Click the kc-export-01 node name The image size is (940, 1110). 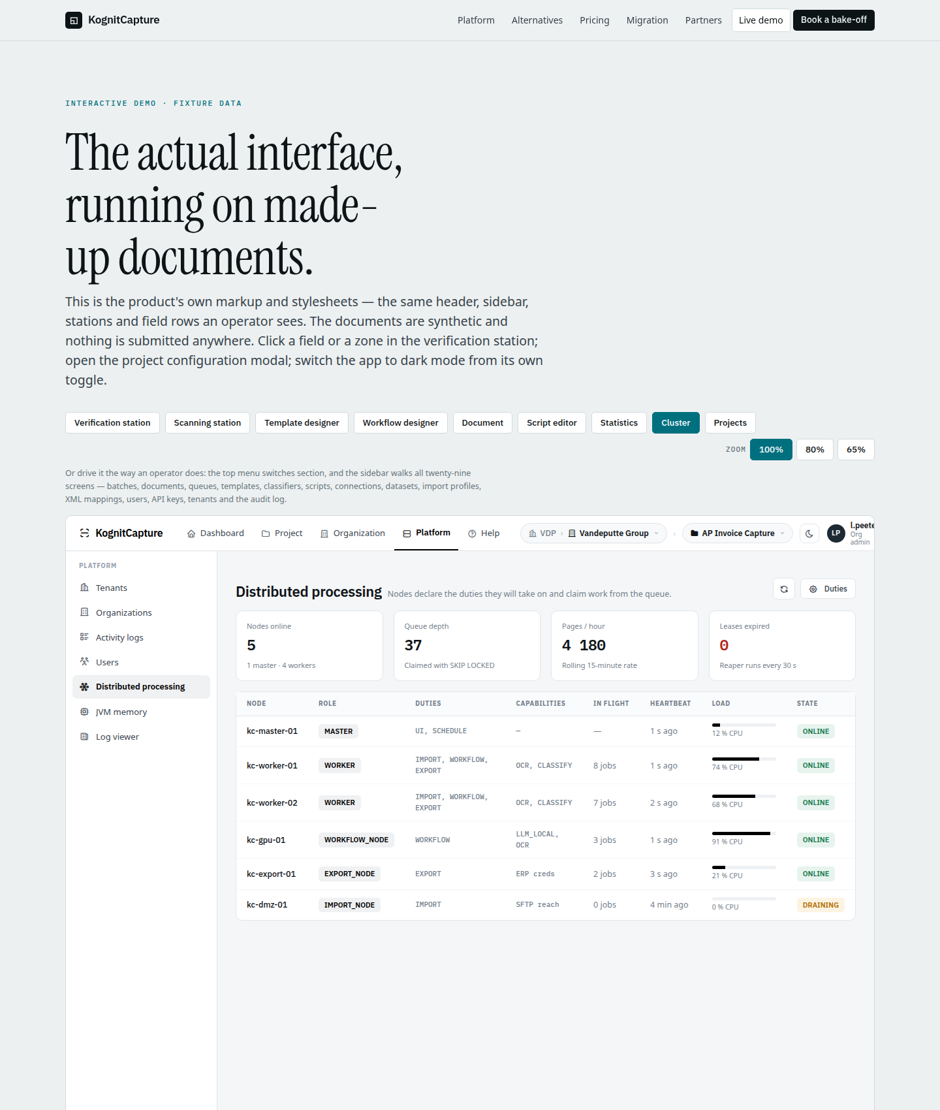pos(271,874)
